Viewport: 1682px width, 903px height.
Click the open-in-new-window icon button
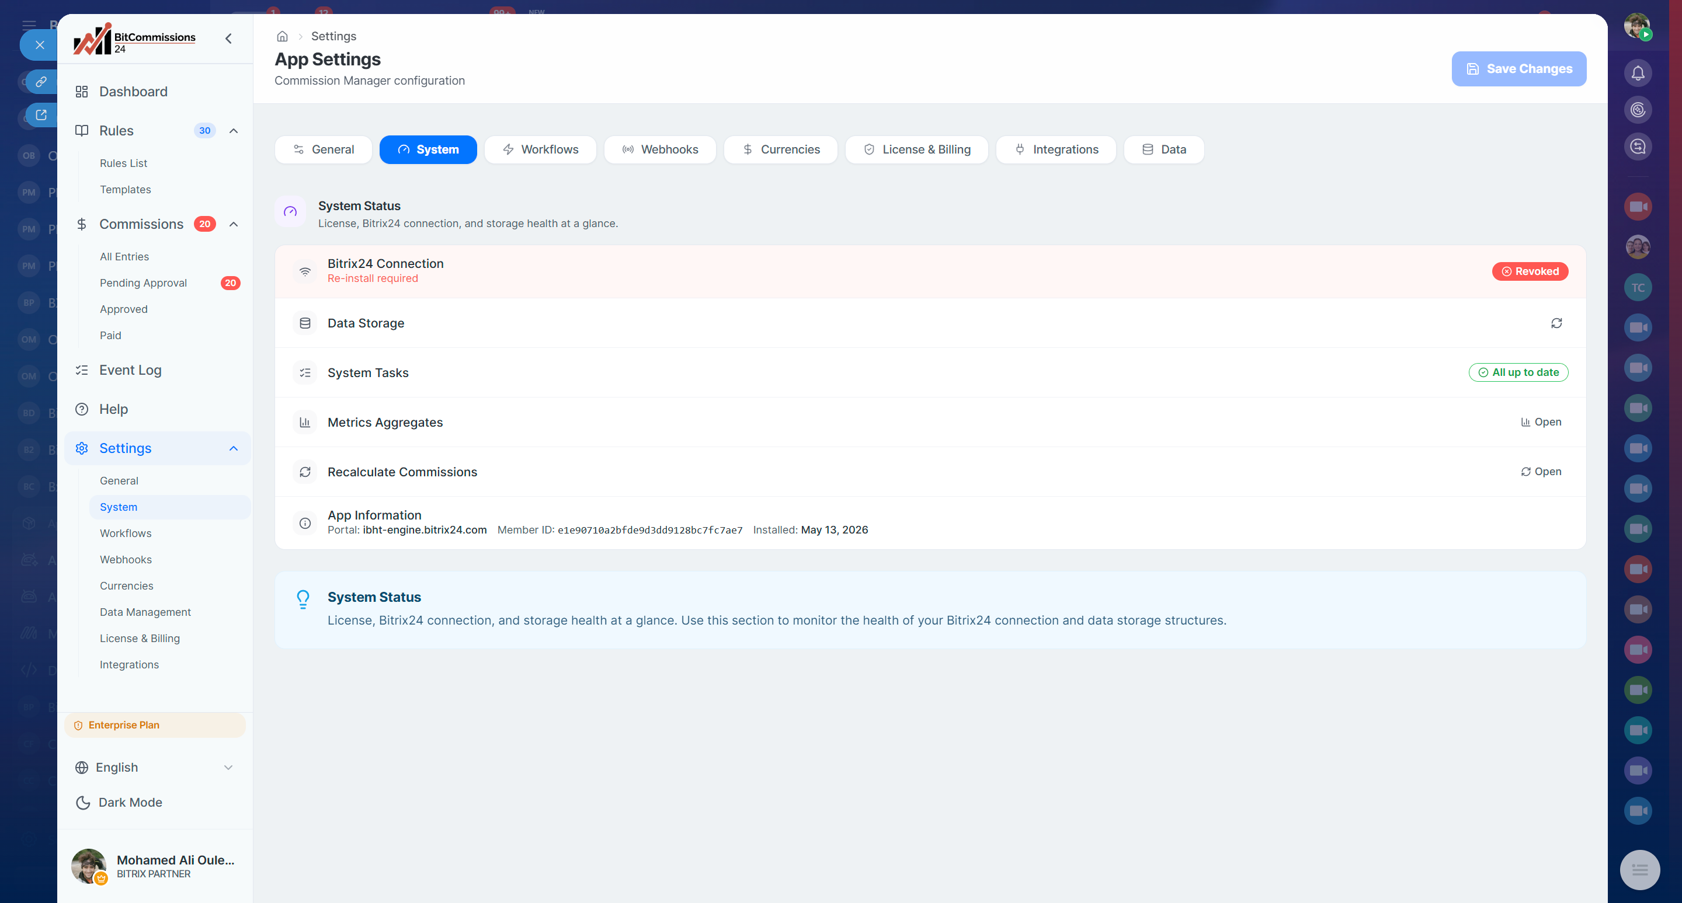(41, 116)
